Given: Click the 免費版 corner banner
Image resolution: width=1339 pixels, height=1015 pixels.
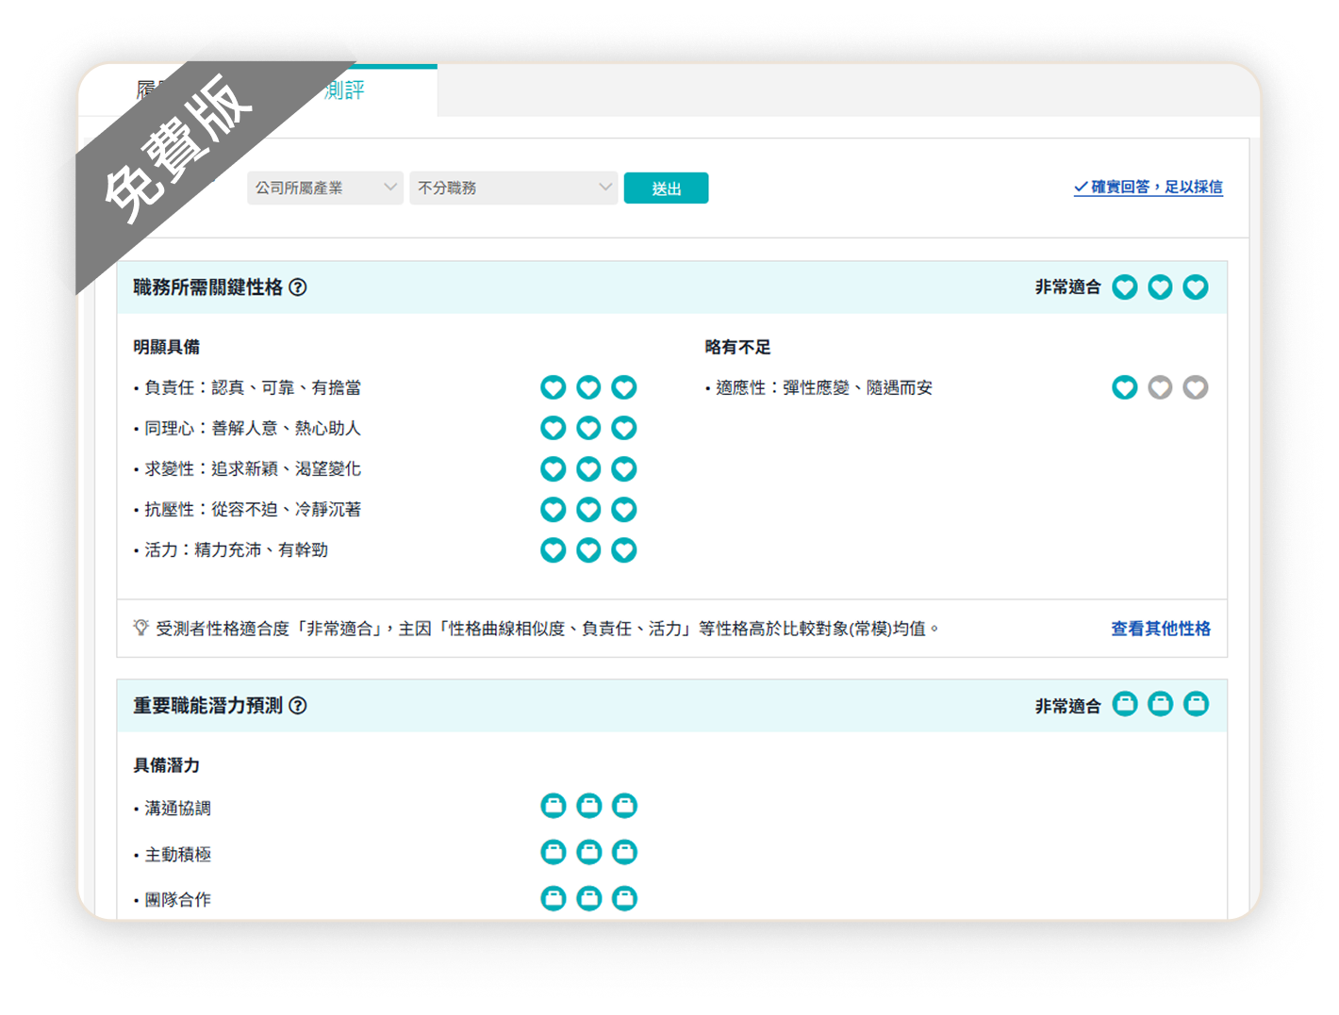Looking at the screenshot, I should click(x=179, y=151).
